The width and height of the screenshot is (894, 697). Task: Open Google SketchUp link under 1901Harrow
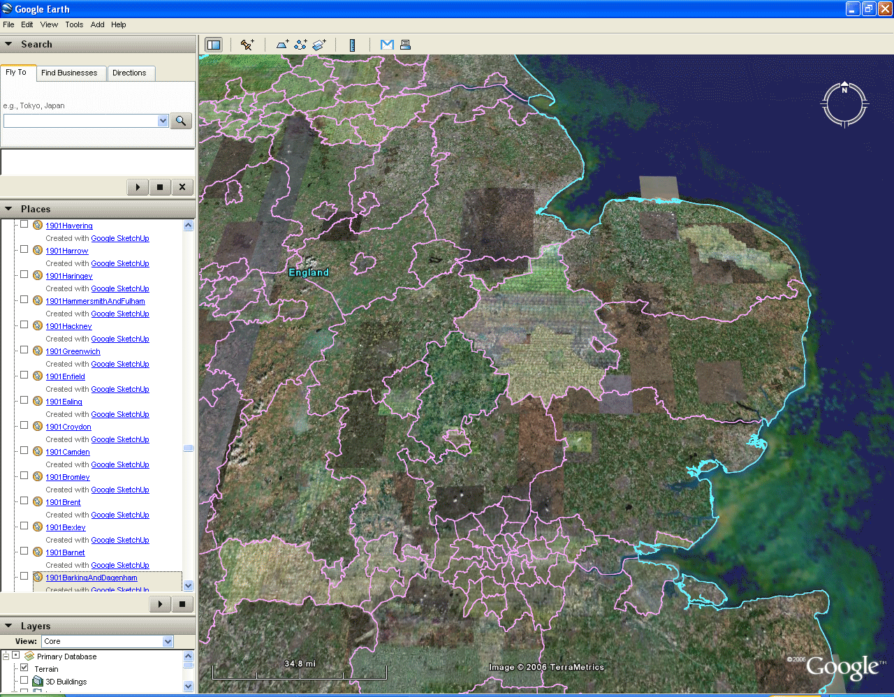120,263
